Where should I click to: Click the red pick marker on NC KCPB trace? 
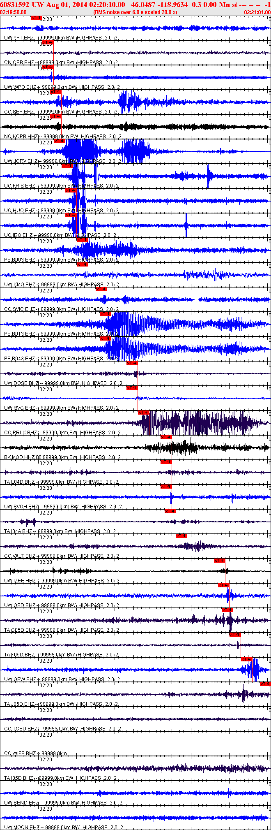(x=56, y=116)
